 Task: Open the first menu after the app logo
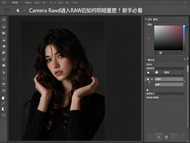click(15, 3)
